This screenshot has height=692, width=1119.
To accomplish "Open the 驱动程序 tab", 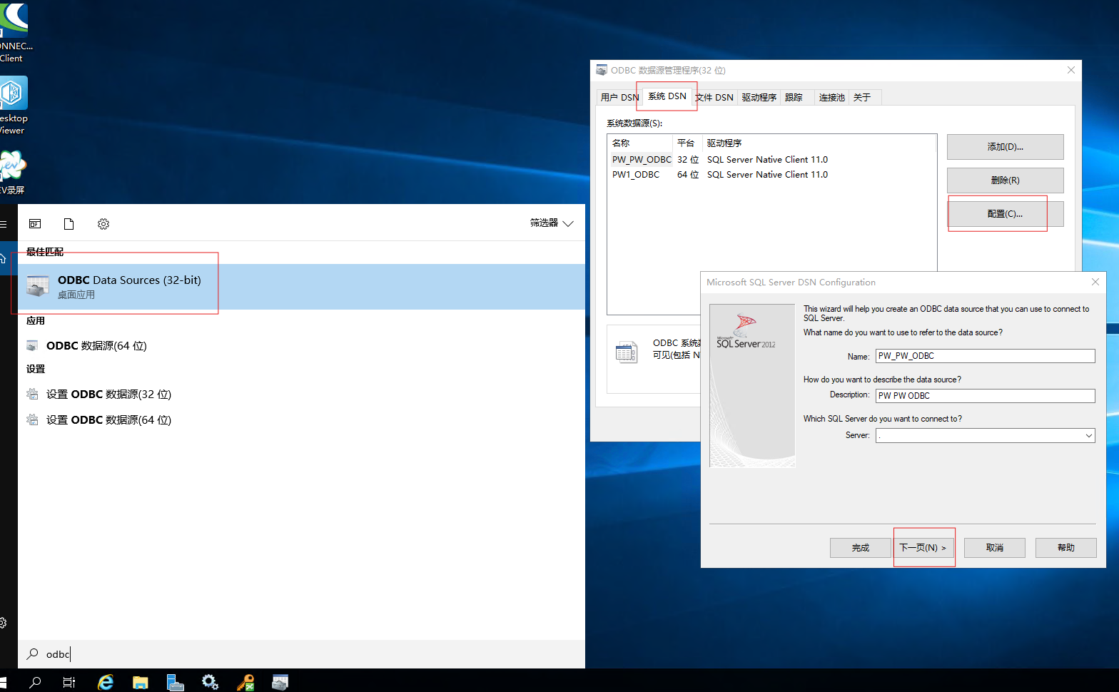I will [759, 97].
